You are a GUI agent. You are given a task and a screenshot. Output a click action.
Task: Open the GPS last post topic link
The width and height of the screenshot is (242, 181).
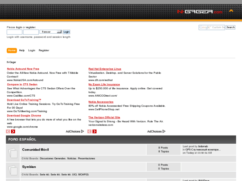pos(203,149)
